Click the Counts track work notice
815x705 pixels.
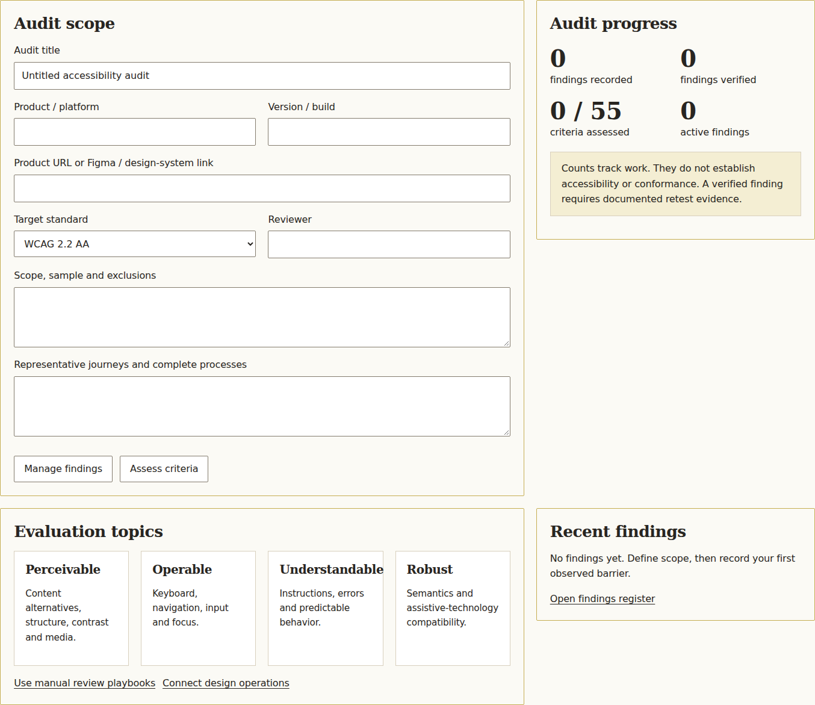click(675, 184)
